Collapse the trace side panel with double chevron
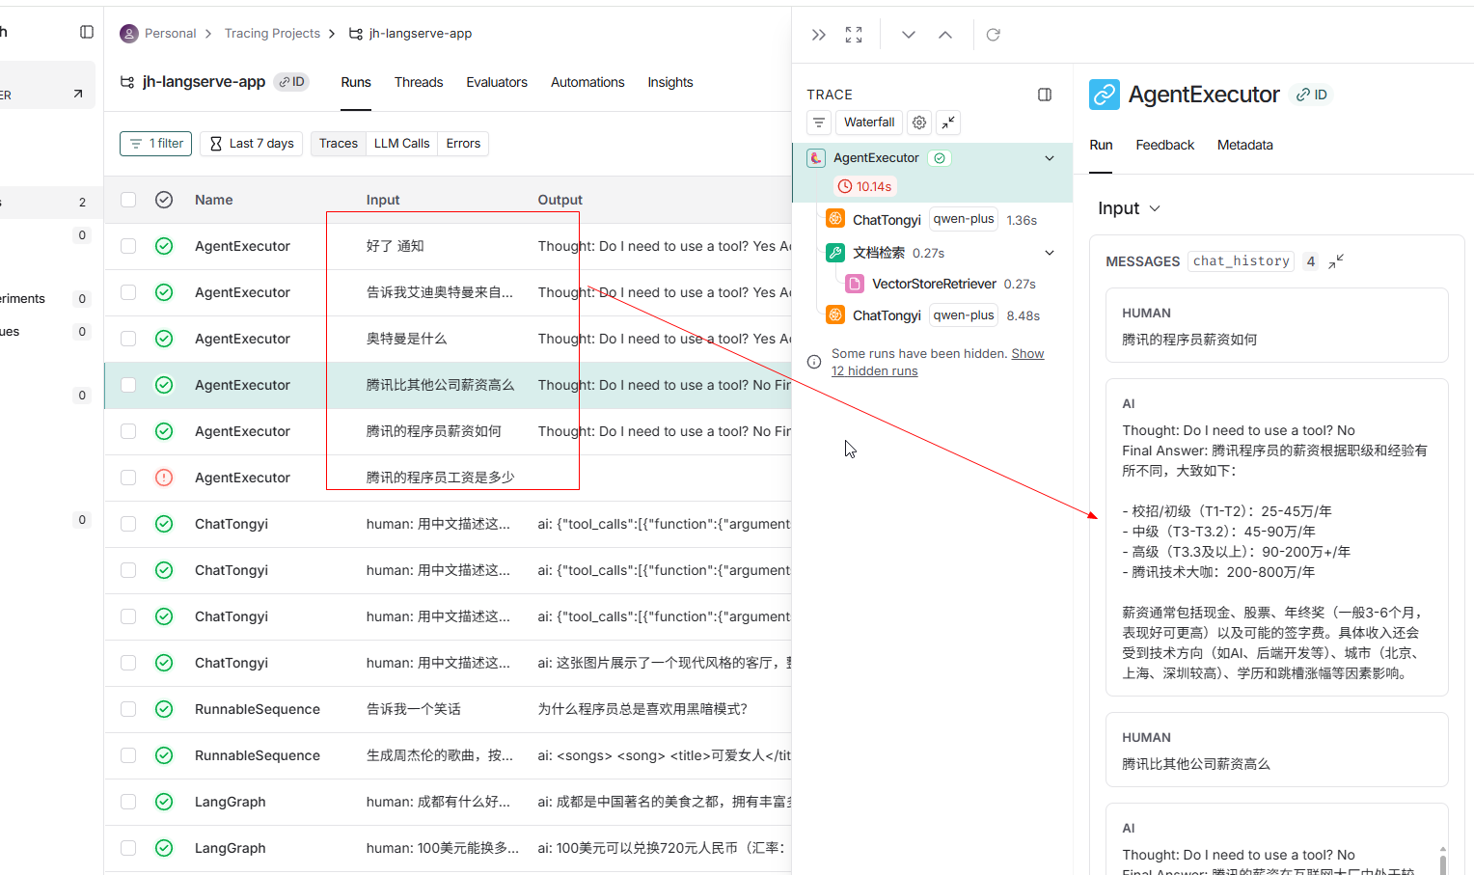1474x875 pixels. tap(819, 35)
